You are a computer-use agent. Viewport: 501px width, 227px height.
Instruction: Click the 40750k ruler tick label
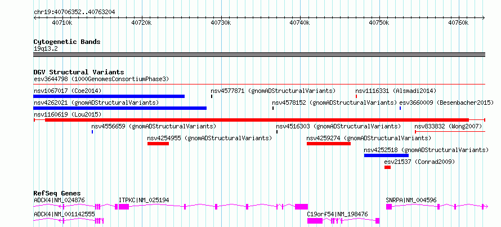click(x=379, y=23)
